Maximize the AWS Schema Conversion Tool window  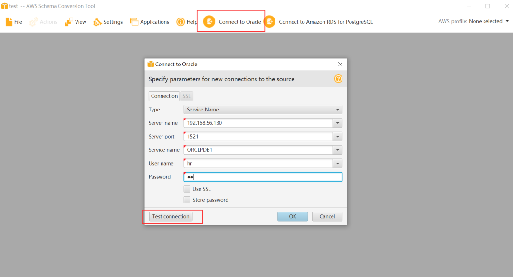click(488, 6)
